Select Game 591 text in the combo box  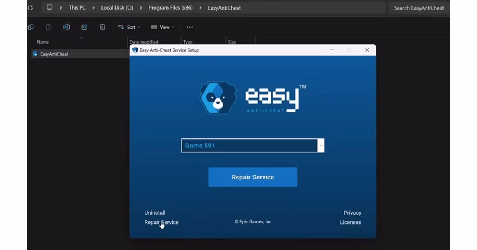coord(200,146)
